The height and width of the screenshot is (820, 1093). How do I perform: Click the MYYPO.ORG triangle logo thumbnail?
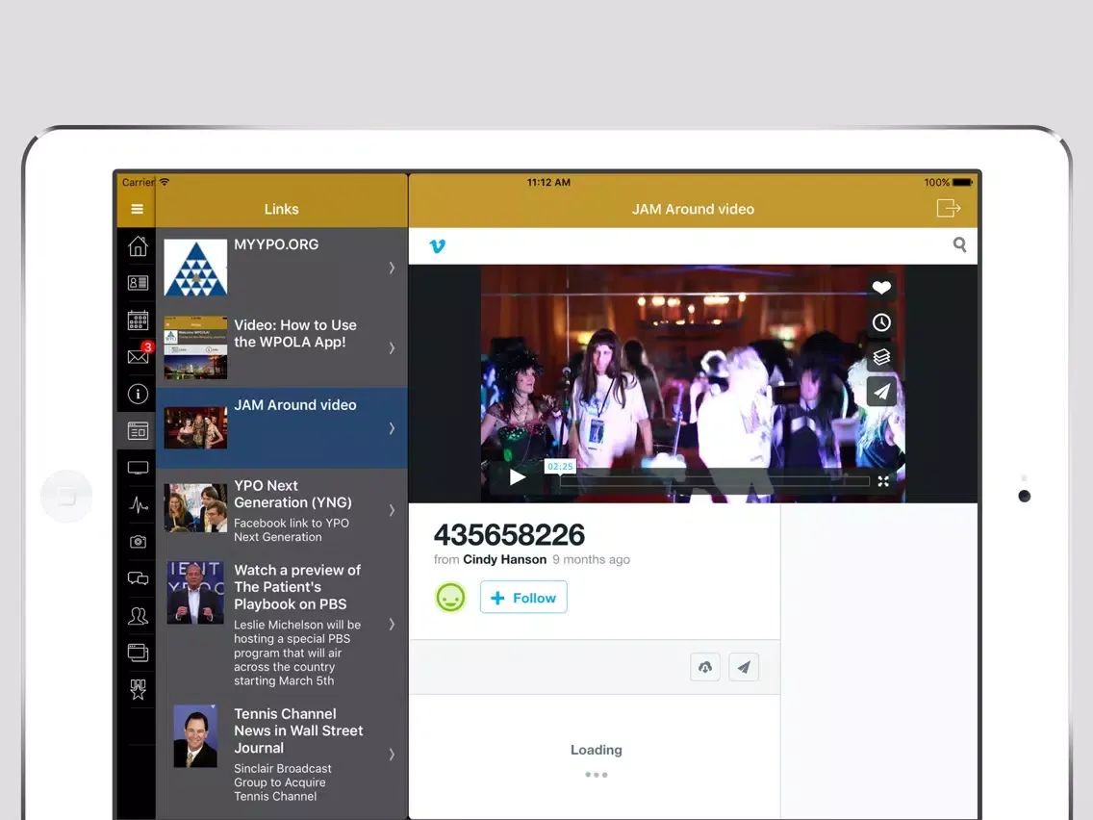pyautogui.click(x=195, y=268)
